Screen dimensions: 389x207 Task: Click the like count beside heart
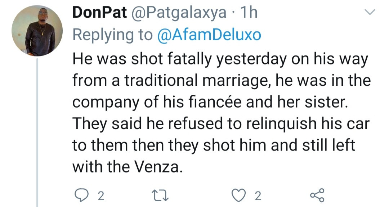pyautogui.click(x=258, y=196)
